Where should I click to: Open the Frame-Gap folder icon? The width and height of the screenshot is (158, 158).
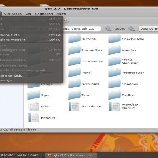point(74,50)
